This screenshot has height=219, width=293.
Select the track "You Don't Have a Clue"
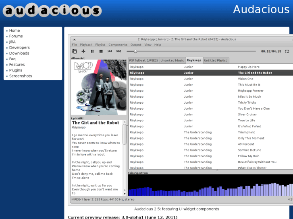coord(211,108)
